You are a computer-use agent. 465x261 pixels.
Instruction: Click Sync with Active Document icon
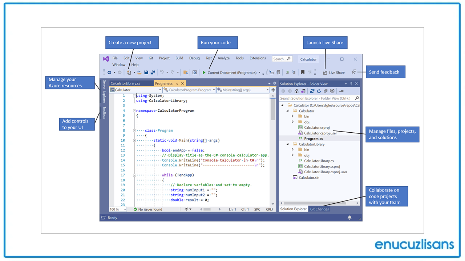[x=312, y=91]
